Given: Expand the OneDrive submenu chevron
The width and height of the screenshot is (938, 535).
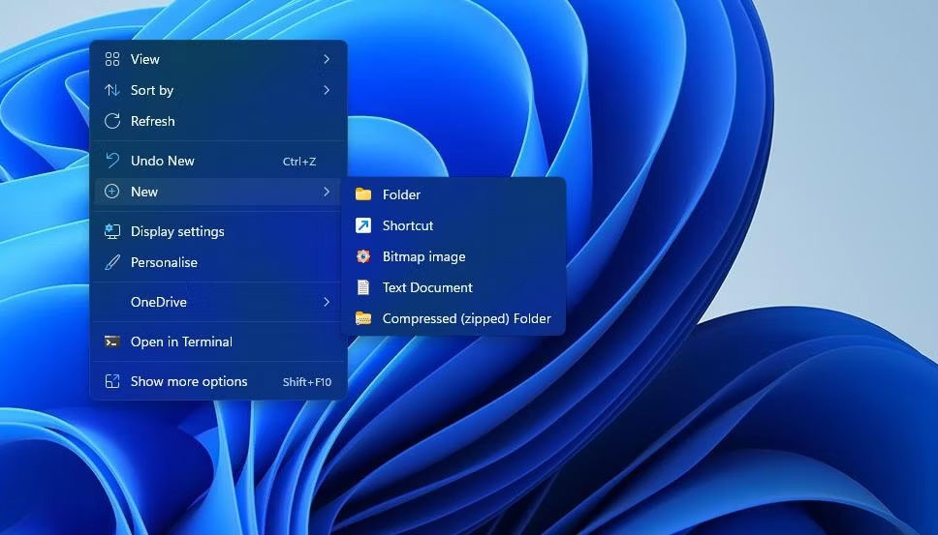Looking at the screenshot, I should [327, 302].
